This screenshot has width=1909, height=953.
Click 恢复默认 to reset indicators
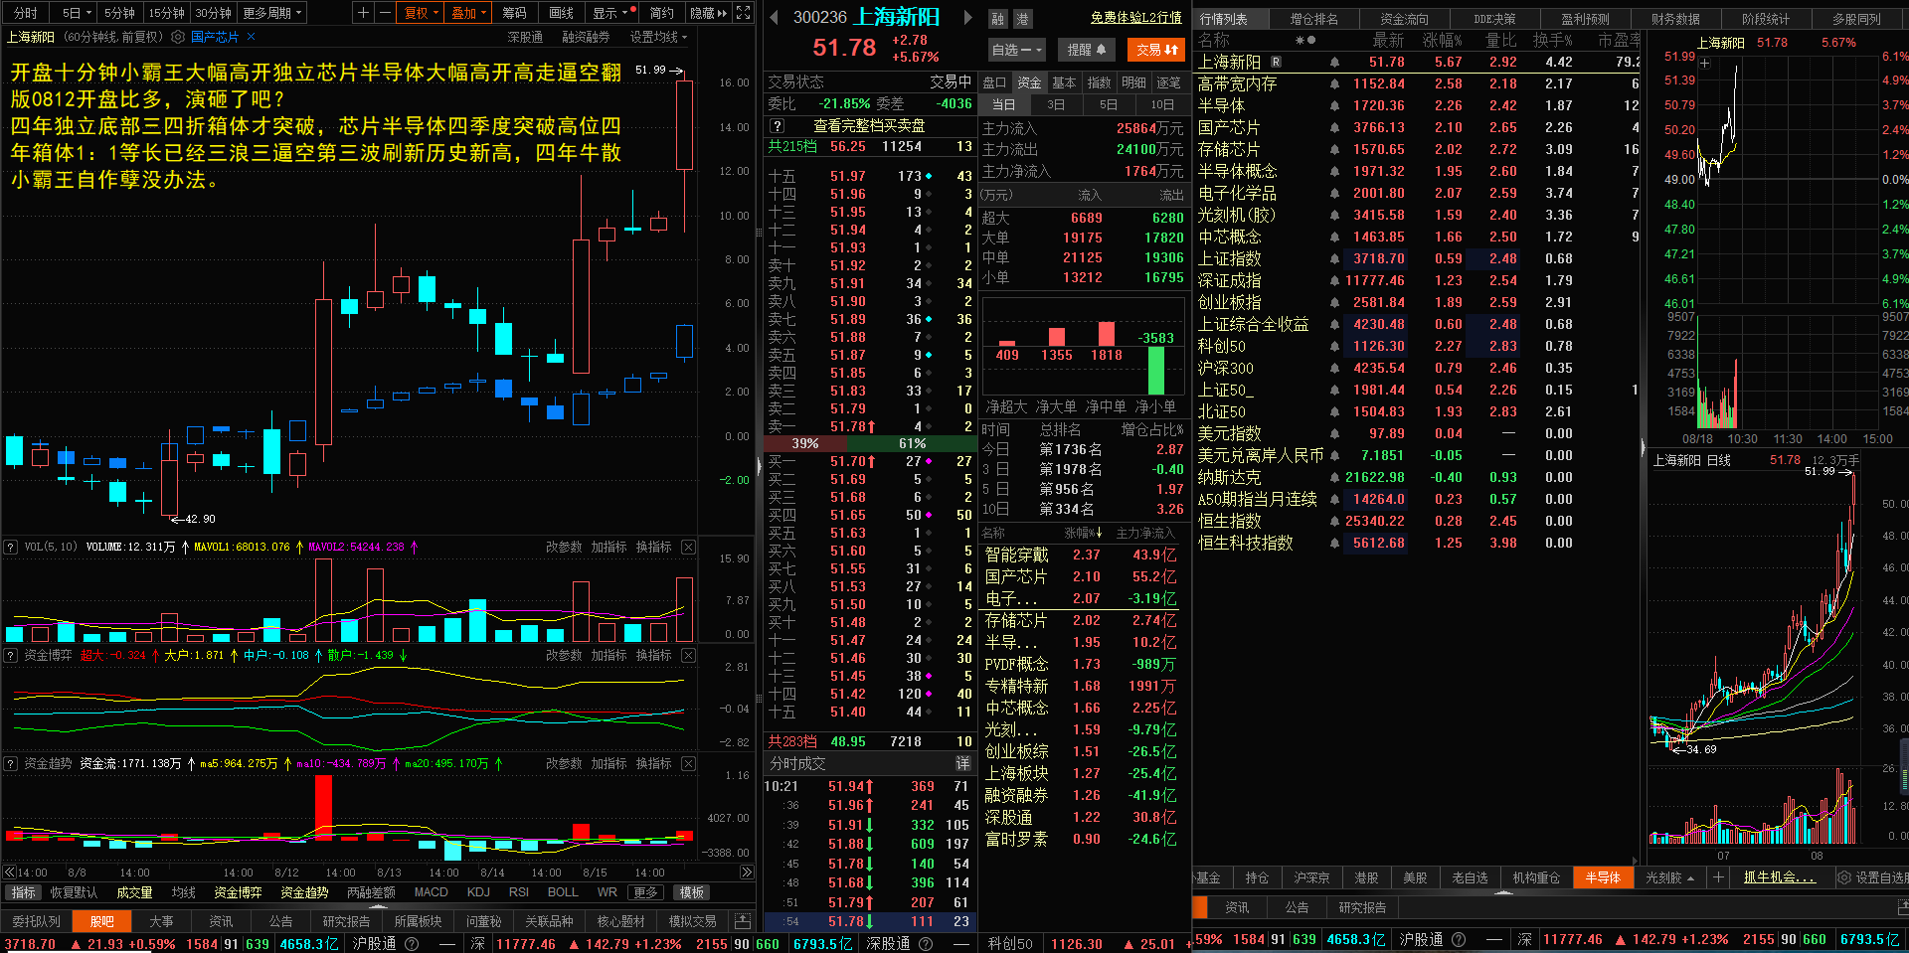(x=74, y=892)
